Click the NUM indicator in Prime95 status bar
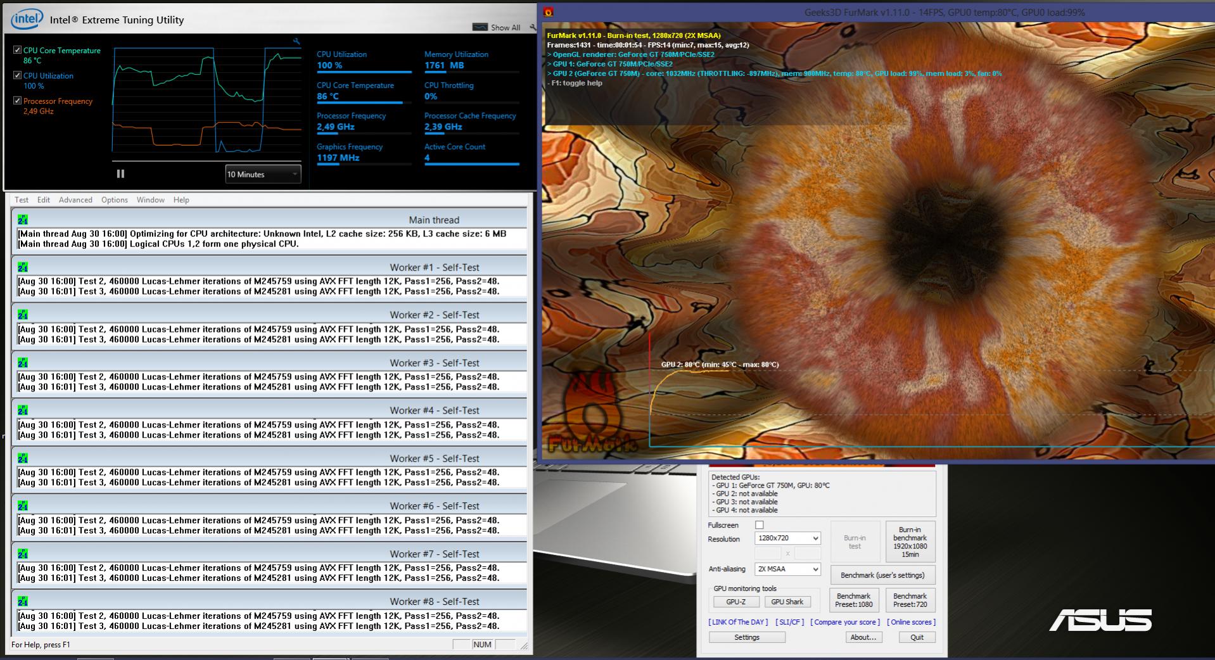The height and width of the screenshot is (660, 1215). click(x=482, y=644)
